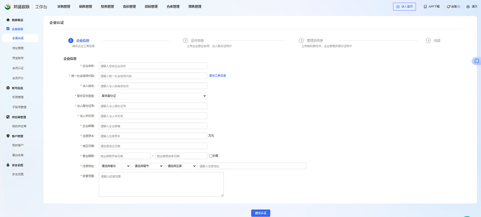Screen dimensions: 481x217
Task: Focus the 请输入注册地址 input field
Action: pyautogui.click(x=252, y=166)
